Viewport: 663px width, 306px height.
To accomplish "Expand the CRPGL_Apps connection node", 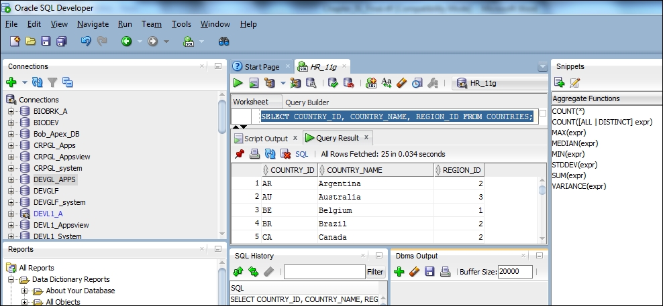I will point(11,145).
